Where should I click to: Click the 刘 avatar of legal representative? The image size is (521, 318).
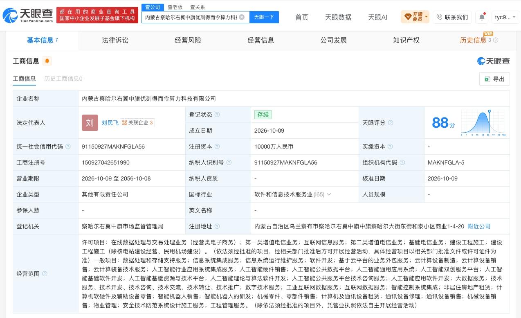click(90, 123)
